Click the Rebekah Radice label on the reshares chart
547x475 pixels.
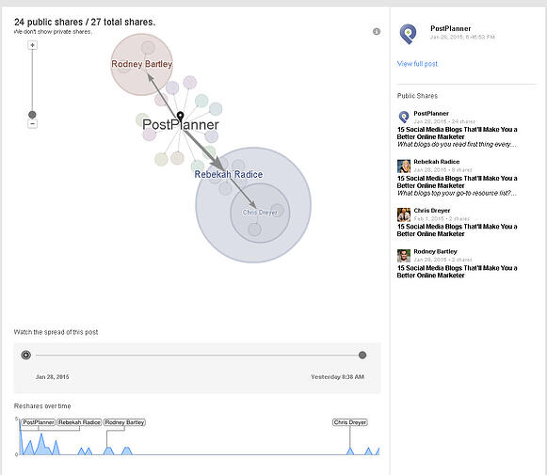[79, 422]
